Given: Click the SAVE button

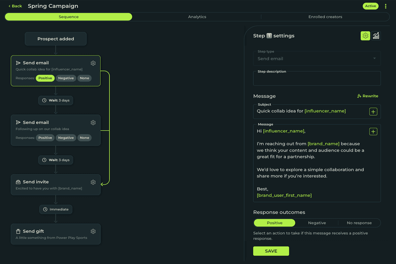Looking at the screenshot, I should (271, 251).
